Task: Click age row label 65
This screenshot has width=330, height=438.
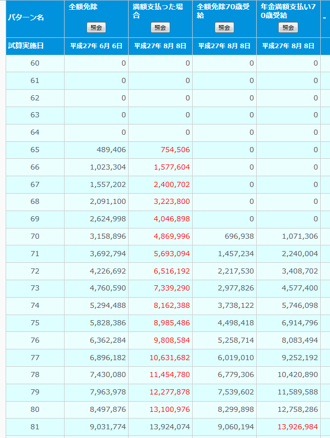Action: pyautogui.click(x=35, y=150)
